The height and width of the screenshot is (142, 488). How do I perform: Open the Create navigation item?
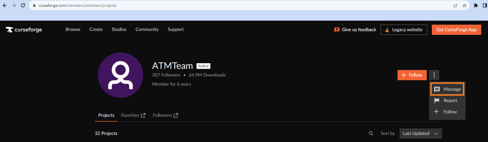(96, 29)
